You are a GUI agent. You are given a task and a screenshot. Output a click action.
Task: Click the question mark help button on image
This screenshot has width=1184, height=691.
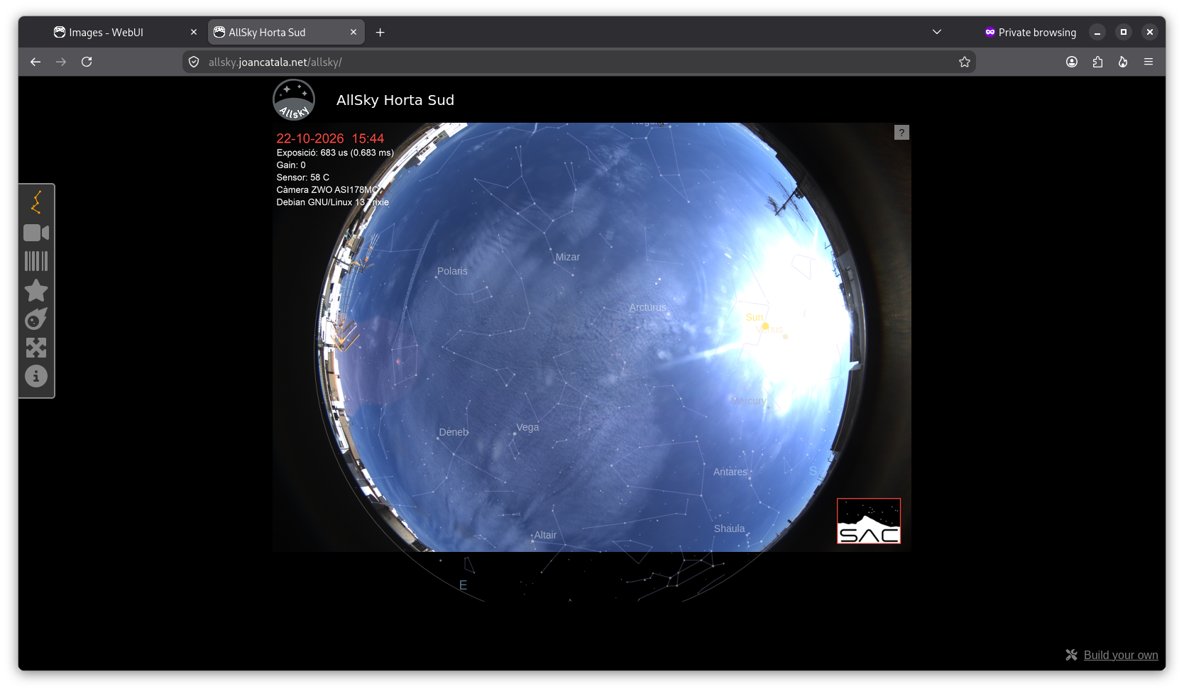[x=901, y=133]
